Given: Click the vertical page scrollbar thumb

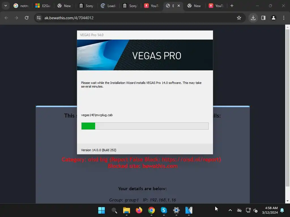Looking at the screenshot, I should point(287,108).
